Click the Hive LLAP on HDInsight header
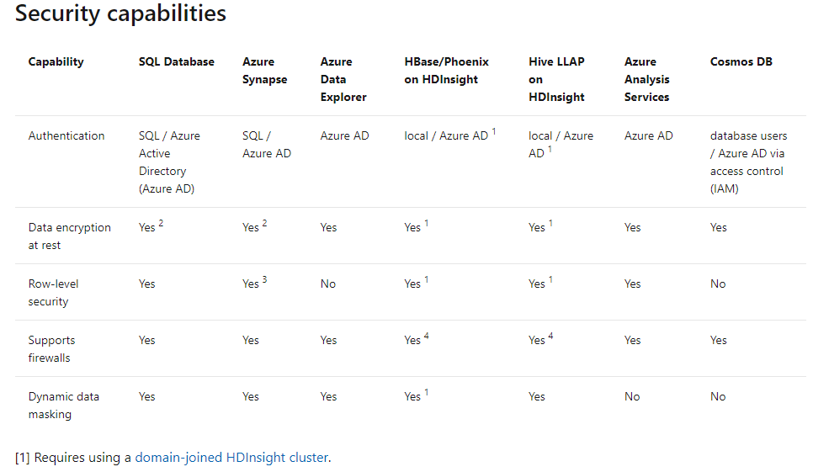 coord(556,79)
